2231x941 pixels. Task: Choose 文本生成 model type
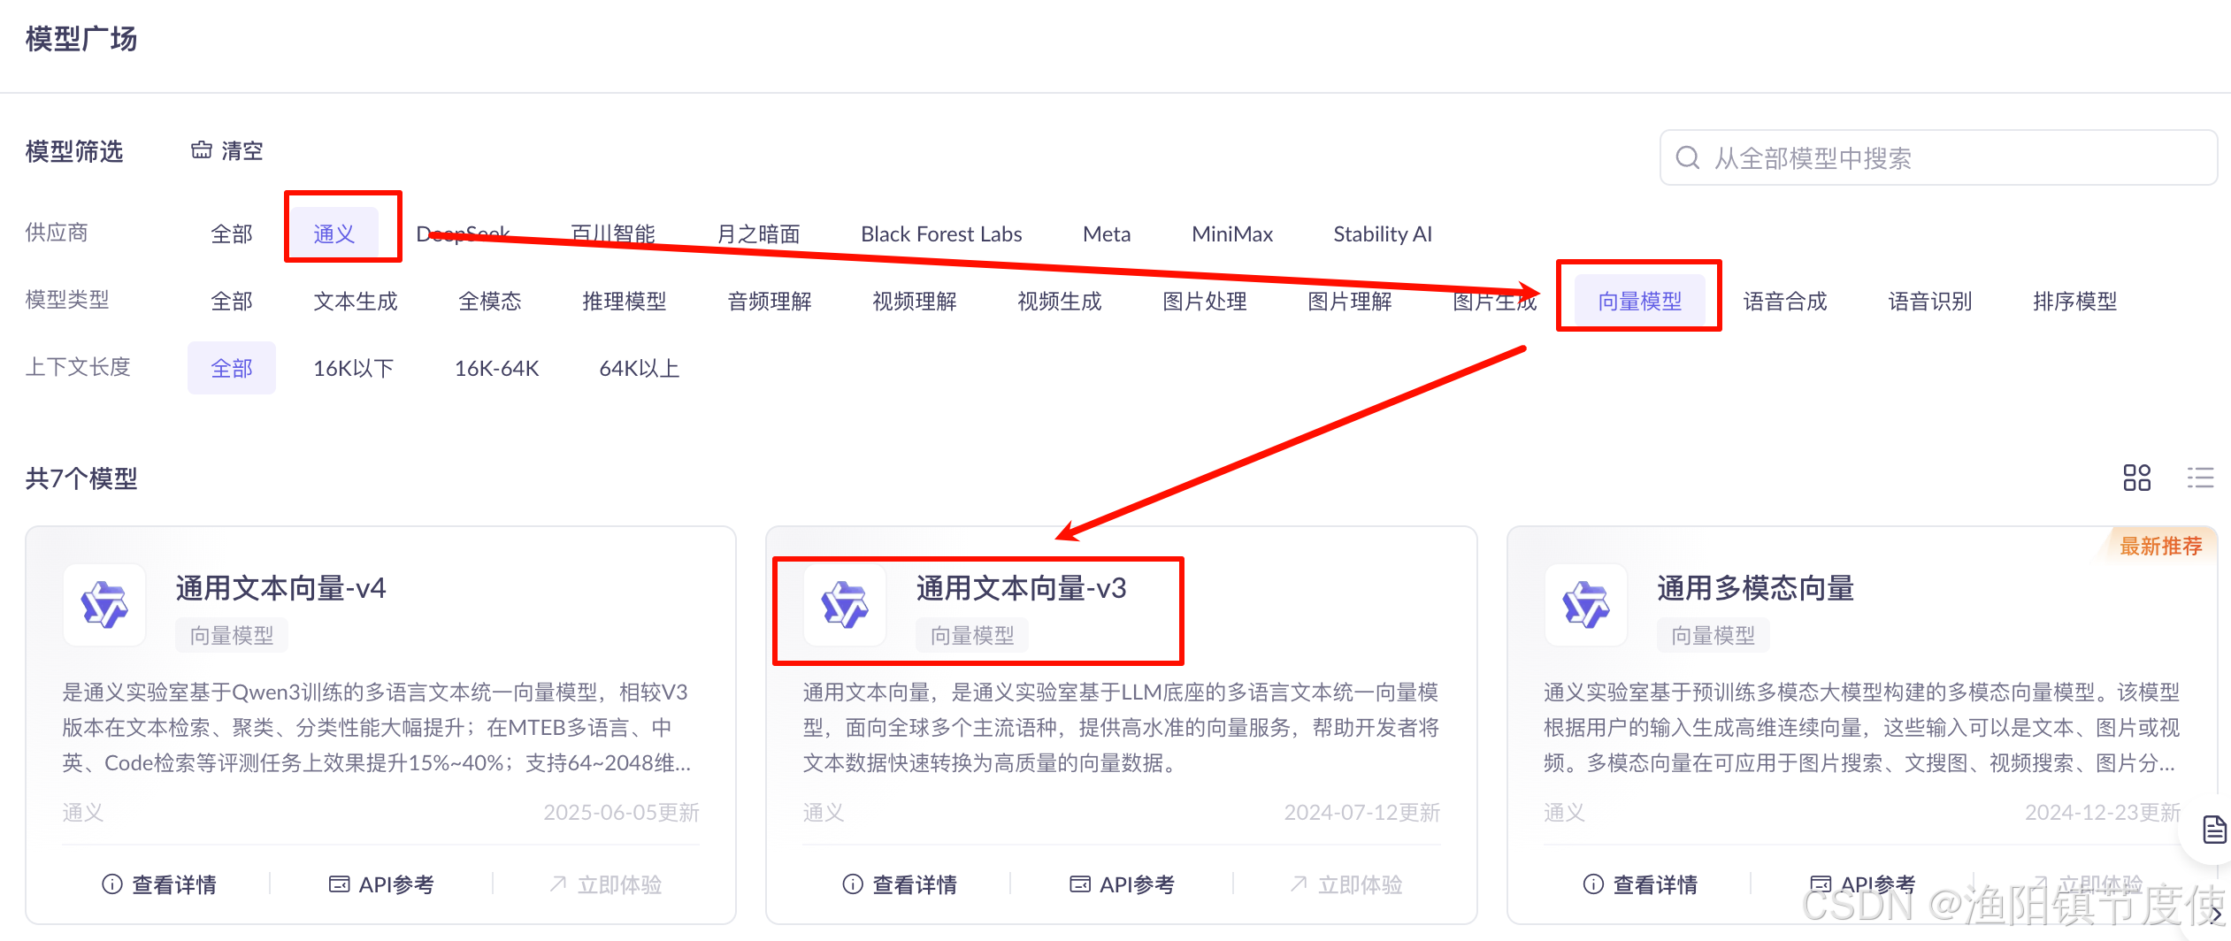pyautogui.click(x=356, y=301)
